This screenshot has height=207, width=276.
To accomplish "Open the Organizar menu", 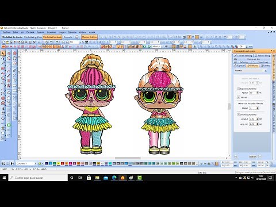I will (51, 32).
